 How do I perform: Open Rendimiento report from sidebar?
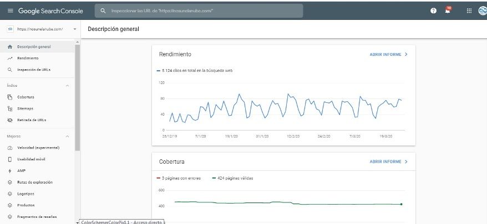pos(37,58)
